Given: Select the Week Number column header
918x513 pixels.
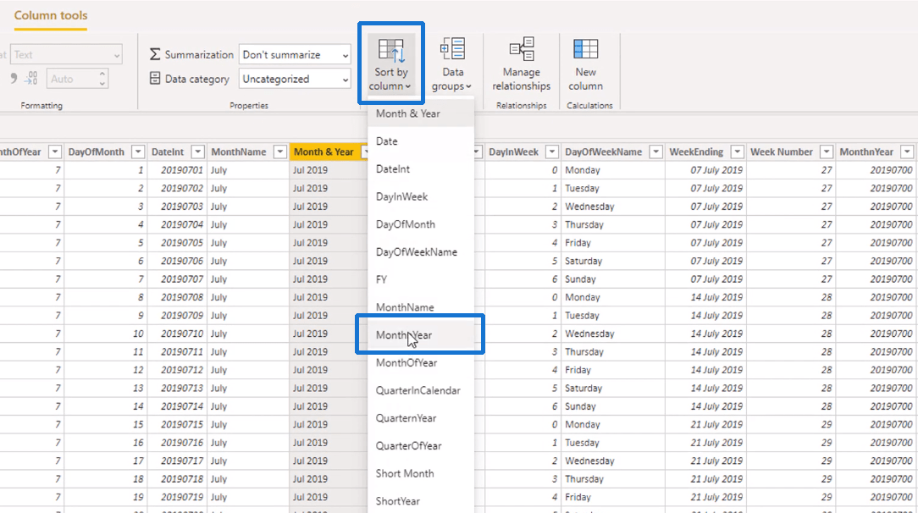Looking at the screenshot, I should [x=782, y=152].
